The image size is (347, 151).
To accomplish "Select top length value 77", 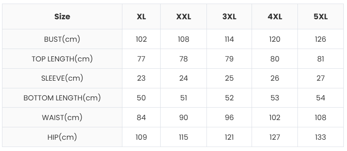I will [141, 59].
